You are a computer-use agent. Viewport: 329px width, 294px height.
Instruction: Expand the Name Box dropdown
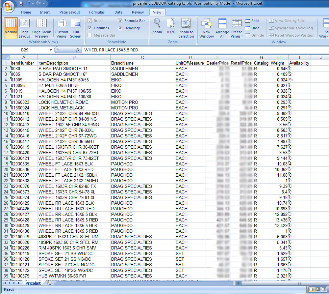coord(51,50)
